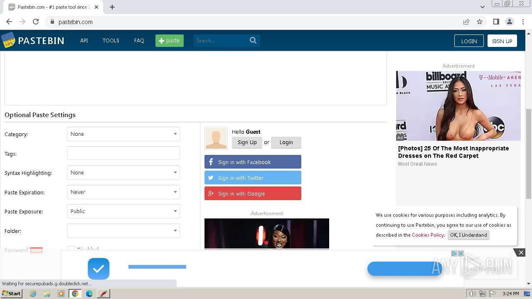Click the Pastebin logo icon
This screenshot has height=299, width=532.
8,40
